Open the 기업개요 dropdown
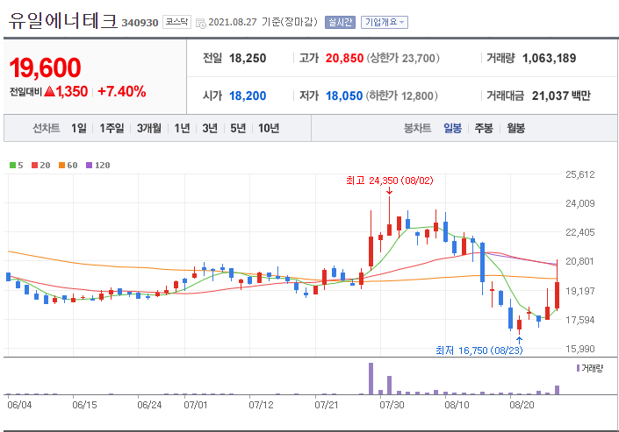The height and width of the screenshot is (432, 619). pos(384,22)
